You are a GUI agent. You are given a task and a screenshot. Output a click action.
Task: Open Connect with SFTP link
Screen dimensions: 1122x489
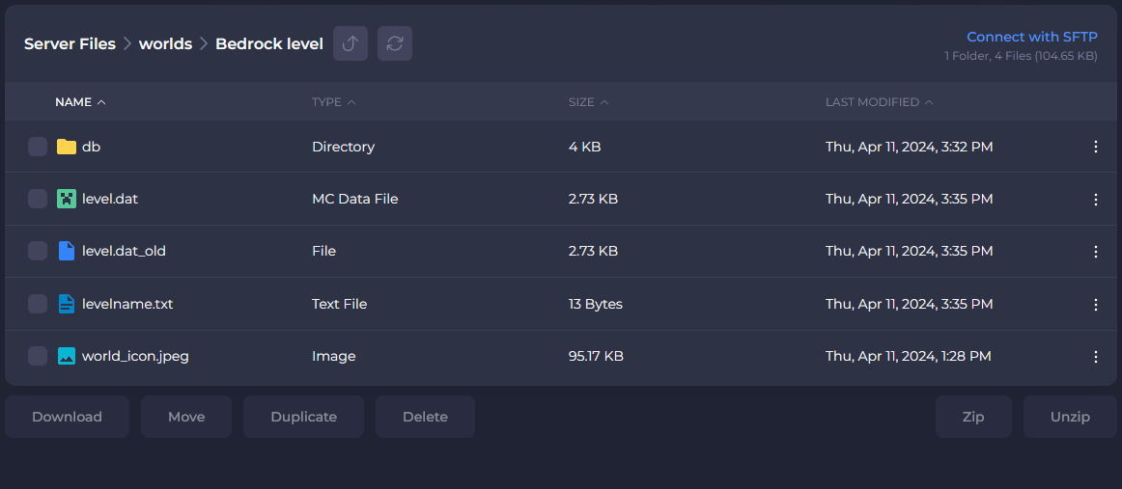[x=1031, y=37]
